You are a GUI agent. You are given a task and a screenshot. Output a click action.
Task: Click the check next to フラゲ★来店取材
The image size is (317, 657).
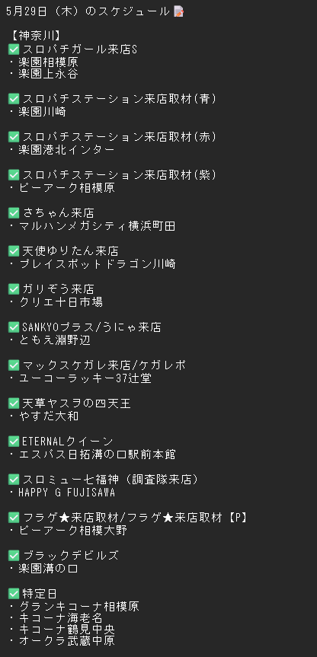click(x=14, y=518)
